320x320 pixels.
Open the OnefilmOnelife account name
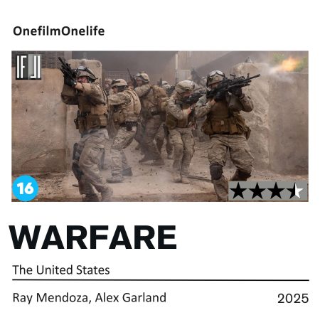point(59,31)
